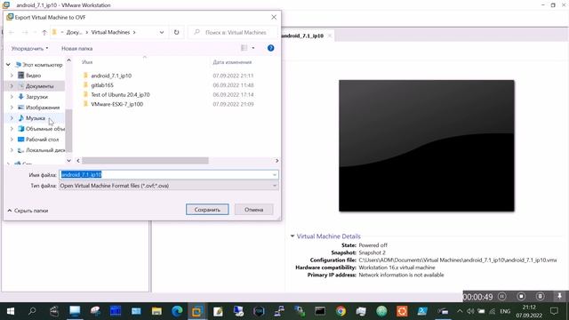
Task: Select Видео in the navigation pane
Action: [33, 76]
